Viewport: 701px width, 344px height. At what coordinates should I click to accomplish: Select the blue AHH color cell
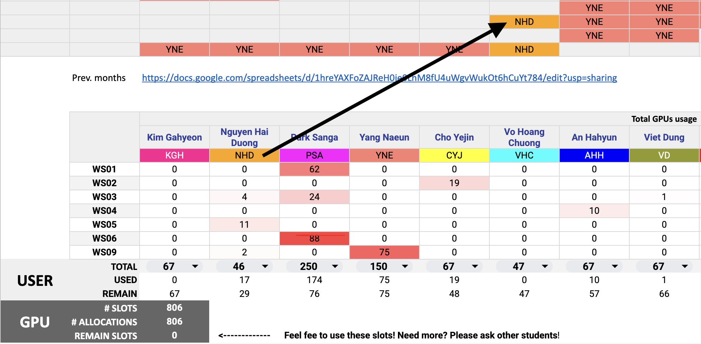pos(594,155)
